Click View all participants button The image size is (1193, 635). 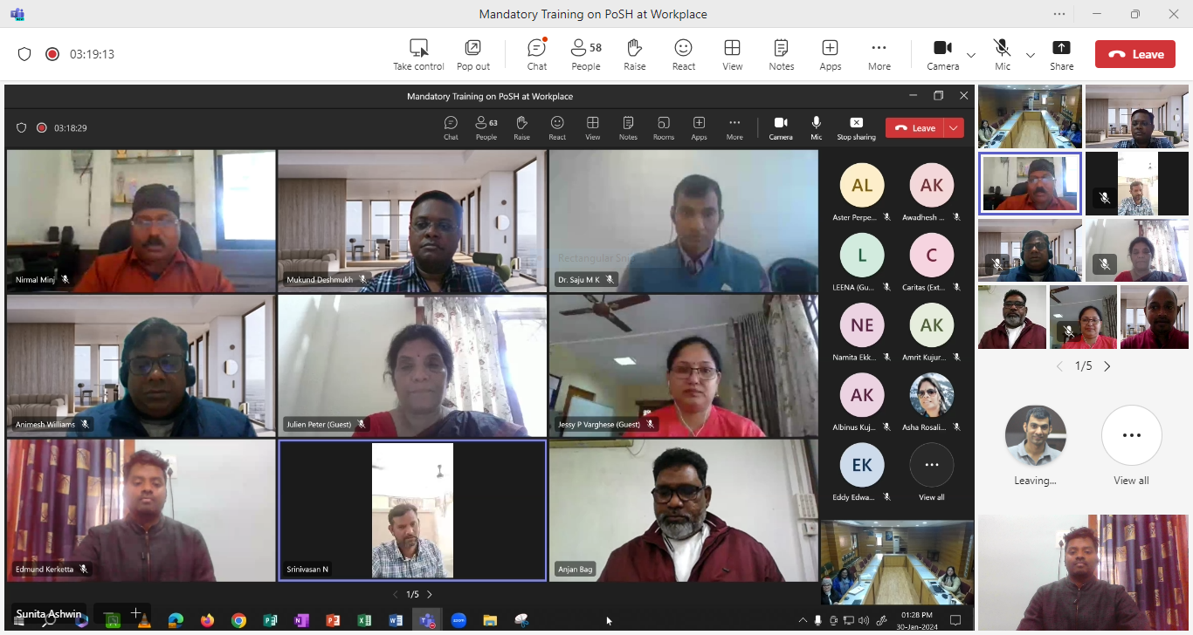[x=1131, y=444]
